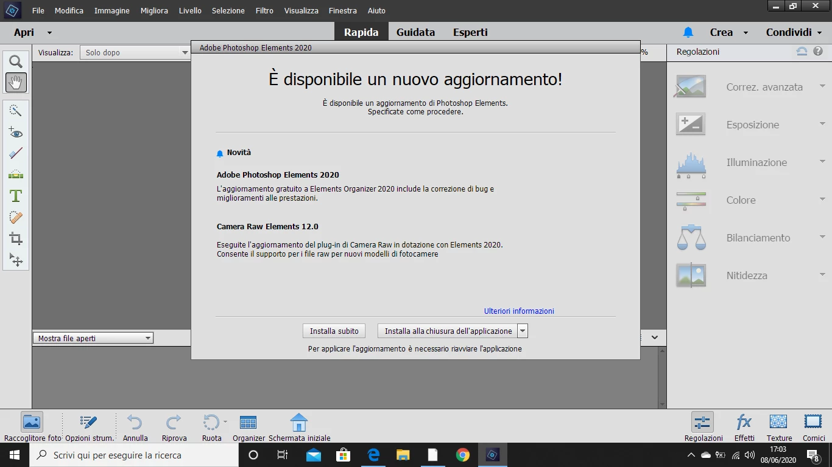The image size is (832, 467).
Task: Expand the Illuminazione adjustment
Action: (822, 162)
